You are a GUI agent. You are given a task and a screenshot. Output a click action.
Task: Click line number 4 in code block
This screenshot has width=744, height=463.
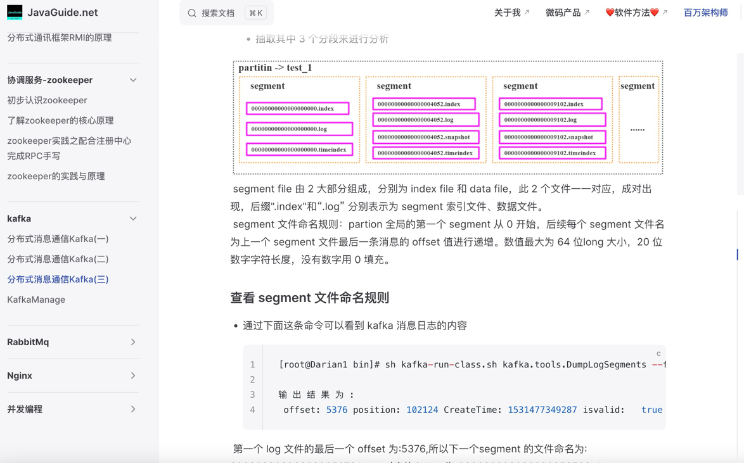[252, 410]
